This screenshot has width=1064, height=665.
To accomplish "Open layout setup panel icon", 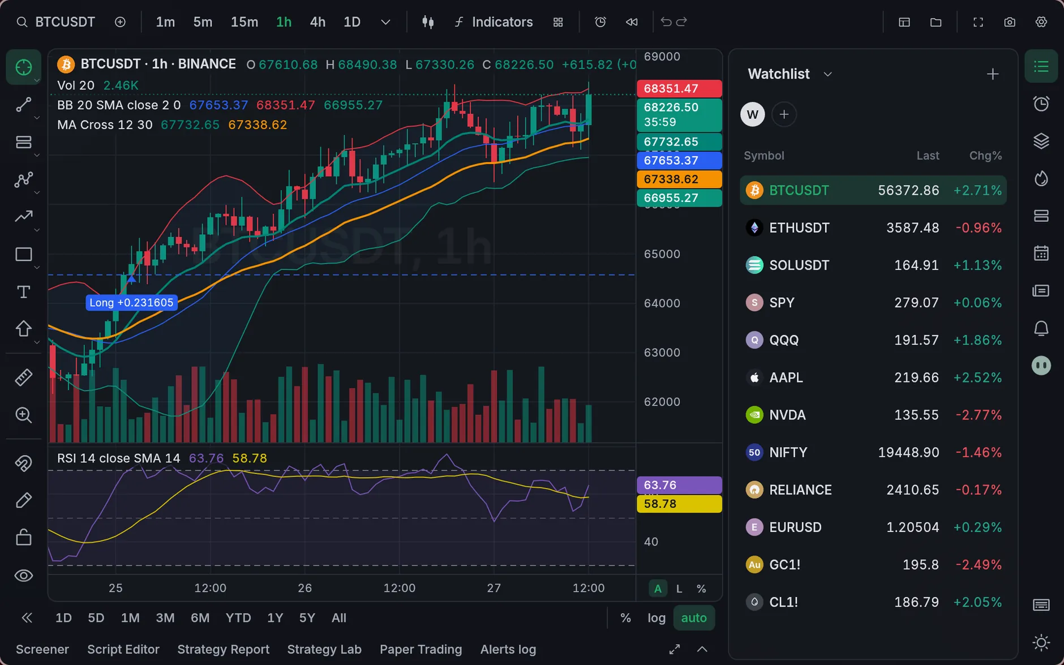I will (x=904, y=22).
